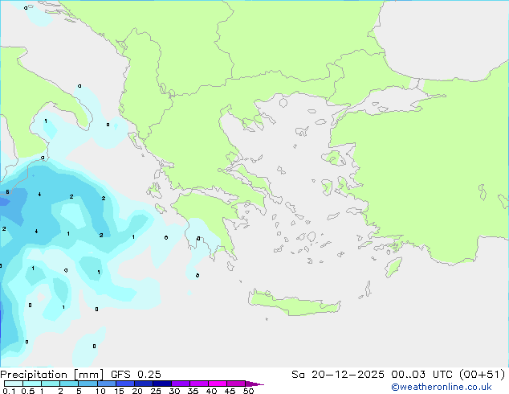Select the 2–5 mm legend color box
509x394 pixels.
69,384
